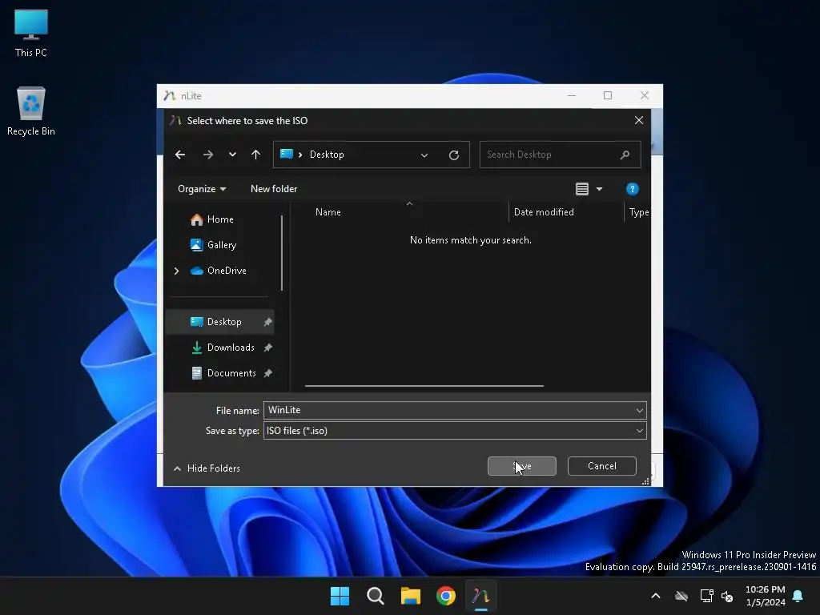This screenshot has width=820, height=615.
Task: Click the OneDrive tray icon
Action: point(681,596)
